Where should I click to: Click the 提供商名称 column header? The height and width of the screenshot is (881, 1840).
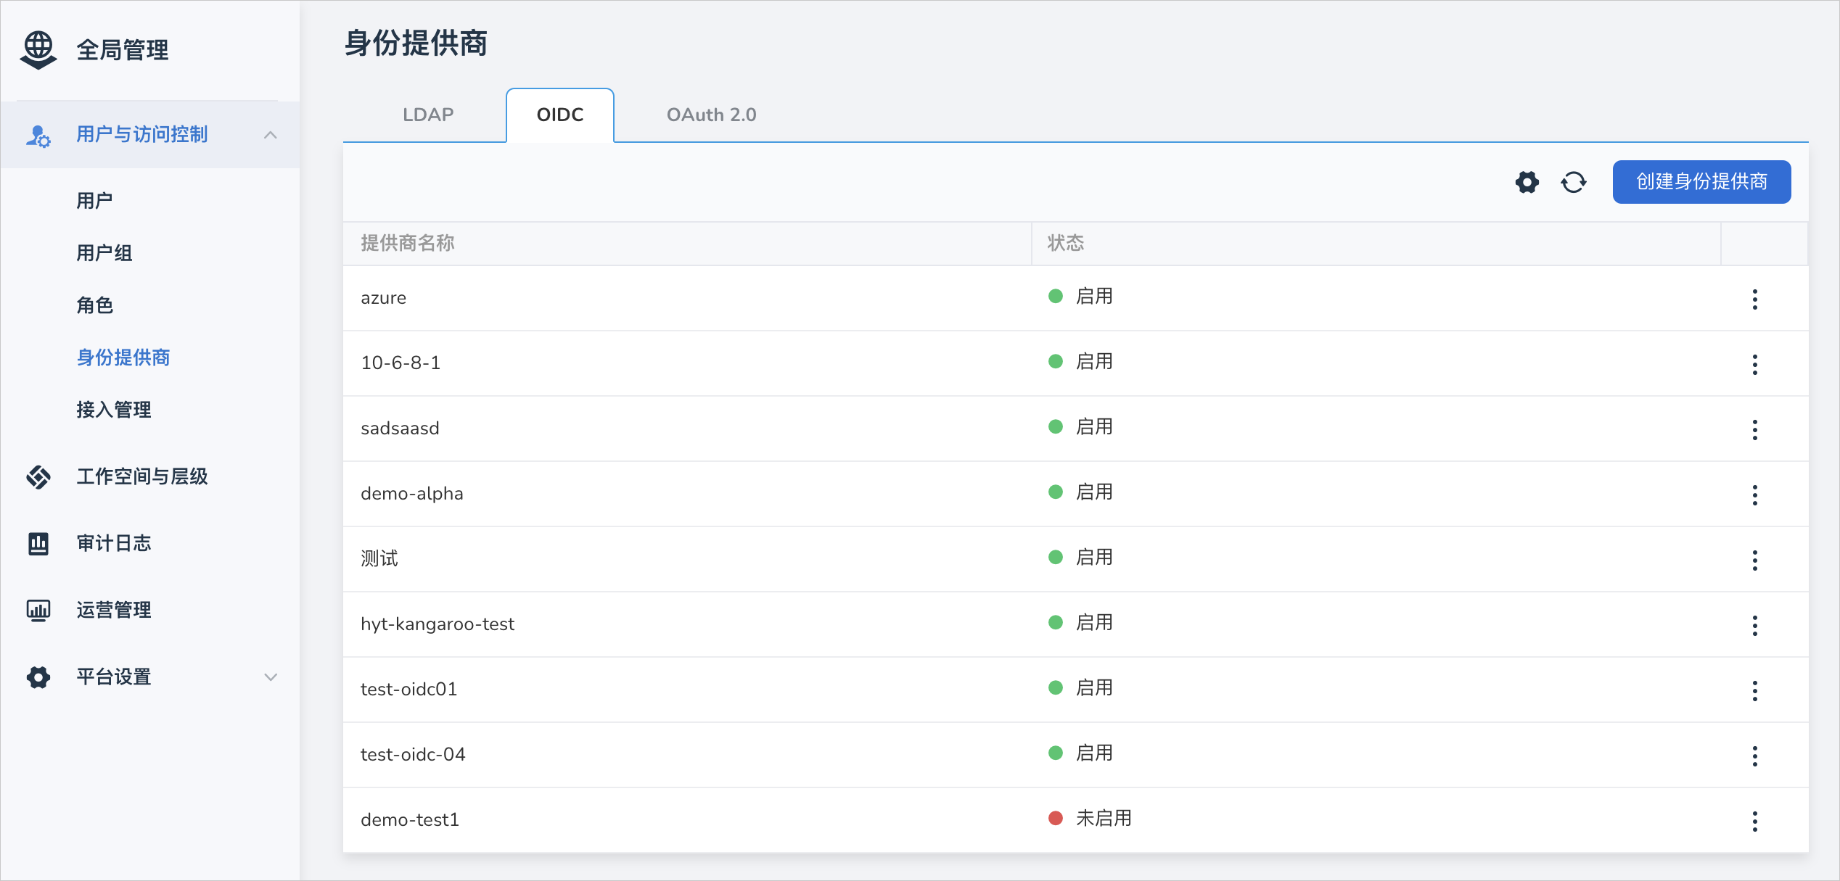pos(408,243)
